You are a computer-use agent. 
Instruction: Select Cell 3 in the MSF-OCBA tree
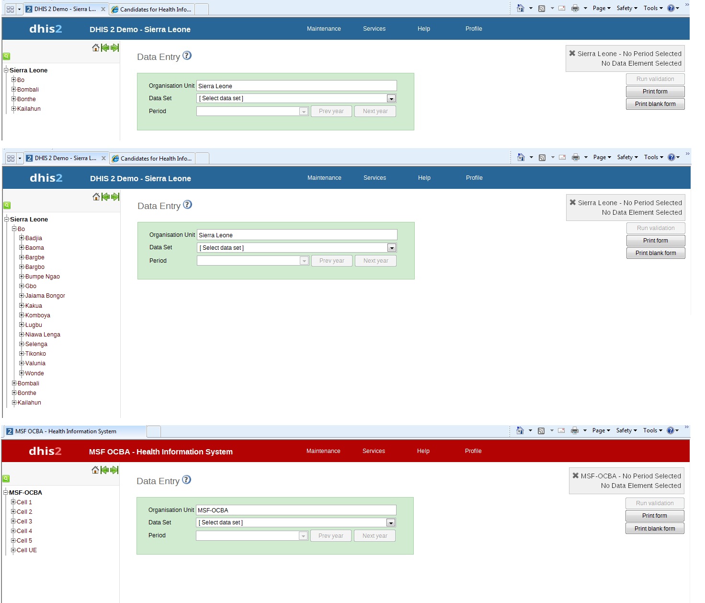point(24,522)
